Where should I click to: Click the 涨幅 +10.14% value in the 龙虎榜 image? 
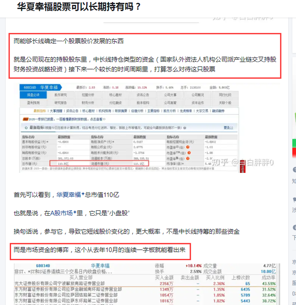(194, 266)
